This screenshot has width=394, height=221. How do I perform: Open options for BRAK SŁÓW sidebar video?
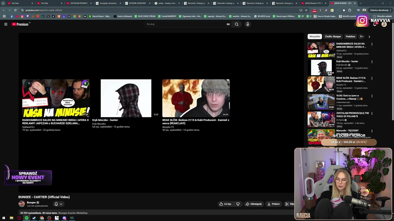click(x=372, y=79)
